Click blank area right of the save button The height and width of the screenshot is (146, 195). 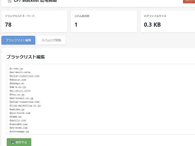[107, 142]
